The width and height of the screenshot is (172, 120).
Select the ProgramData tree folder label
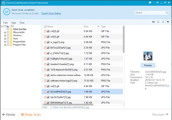point(19,42)
